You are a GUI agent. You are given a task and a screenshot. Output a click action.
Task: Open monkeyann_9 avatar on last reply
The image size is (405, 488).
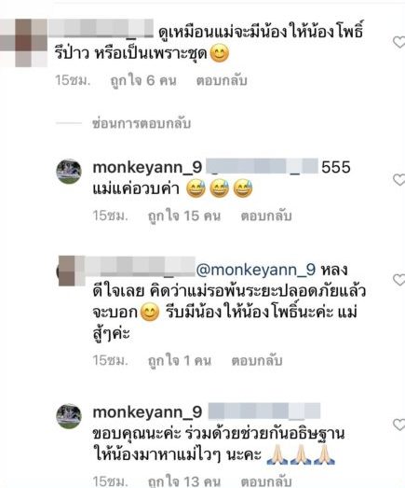(69, 416)
